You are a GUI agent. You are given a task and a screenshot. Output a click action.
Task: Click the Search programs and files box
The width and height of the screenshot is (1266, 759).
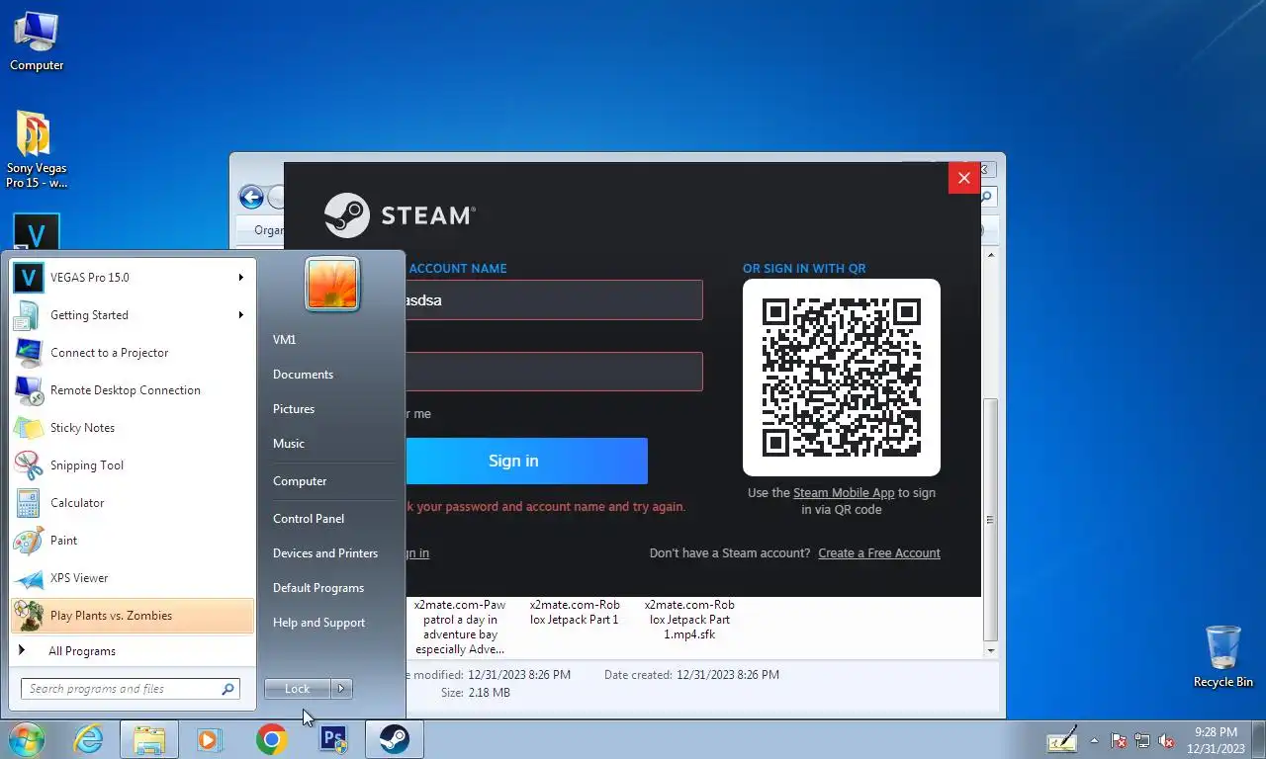coord(130,689)
